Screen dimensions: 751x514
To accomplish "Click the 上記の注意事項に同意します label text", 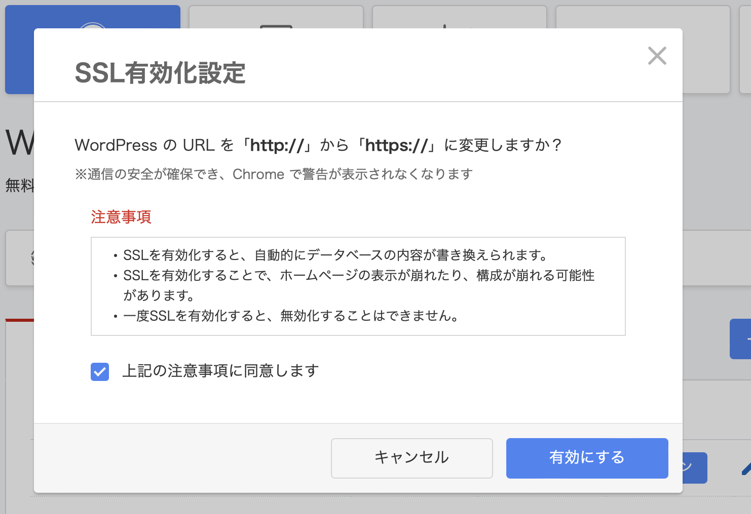I will [x=220, y=371].
